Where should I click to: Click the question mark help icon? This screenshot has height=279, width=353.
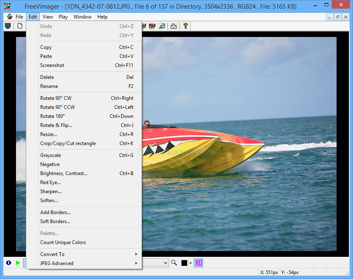186,26
